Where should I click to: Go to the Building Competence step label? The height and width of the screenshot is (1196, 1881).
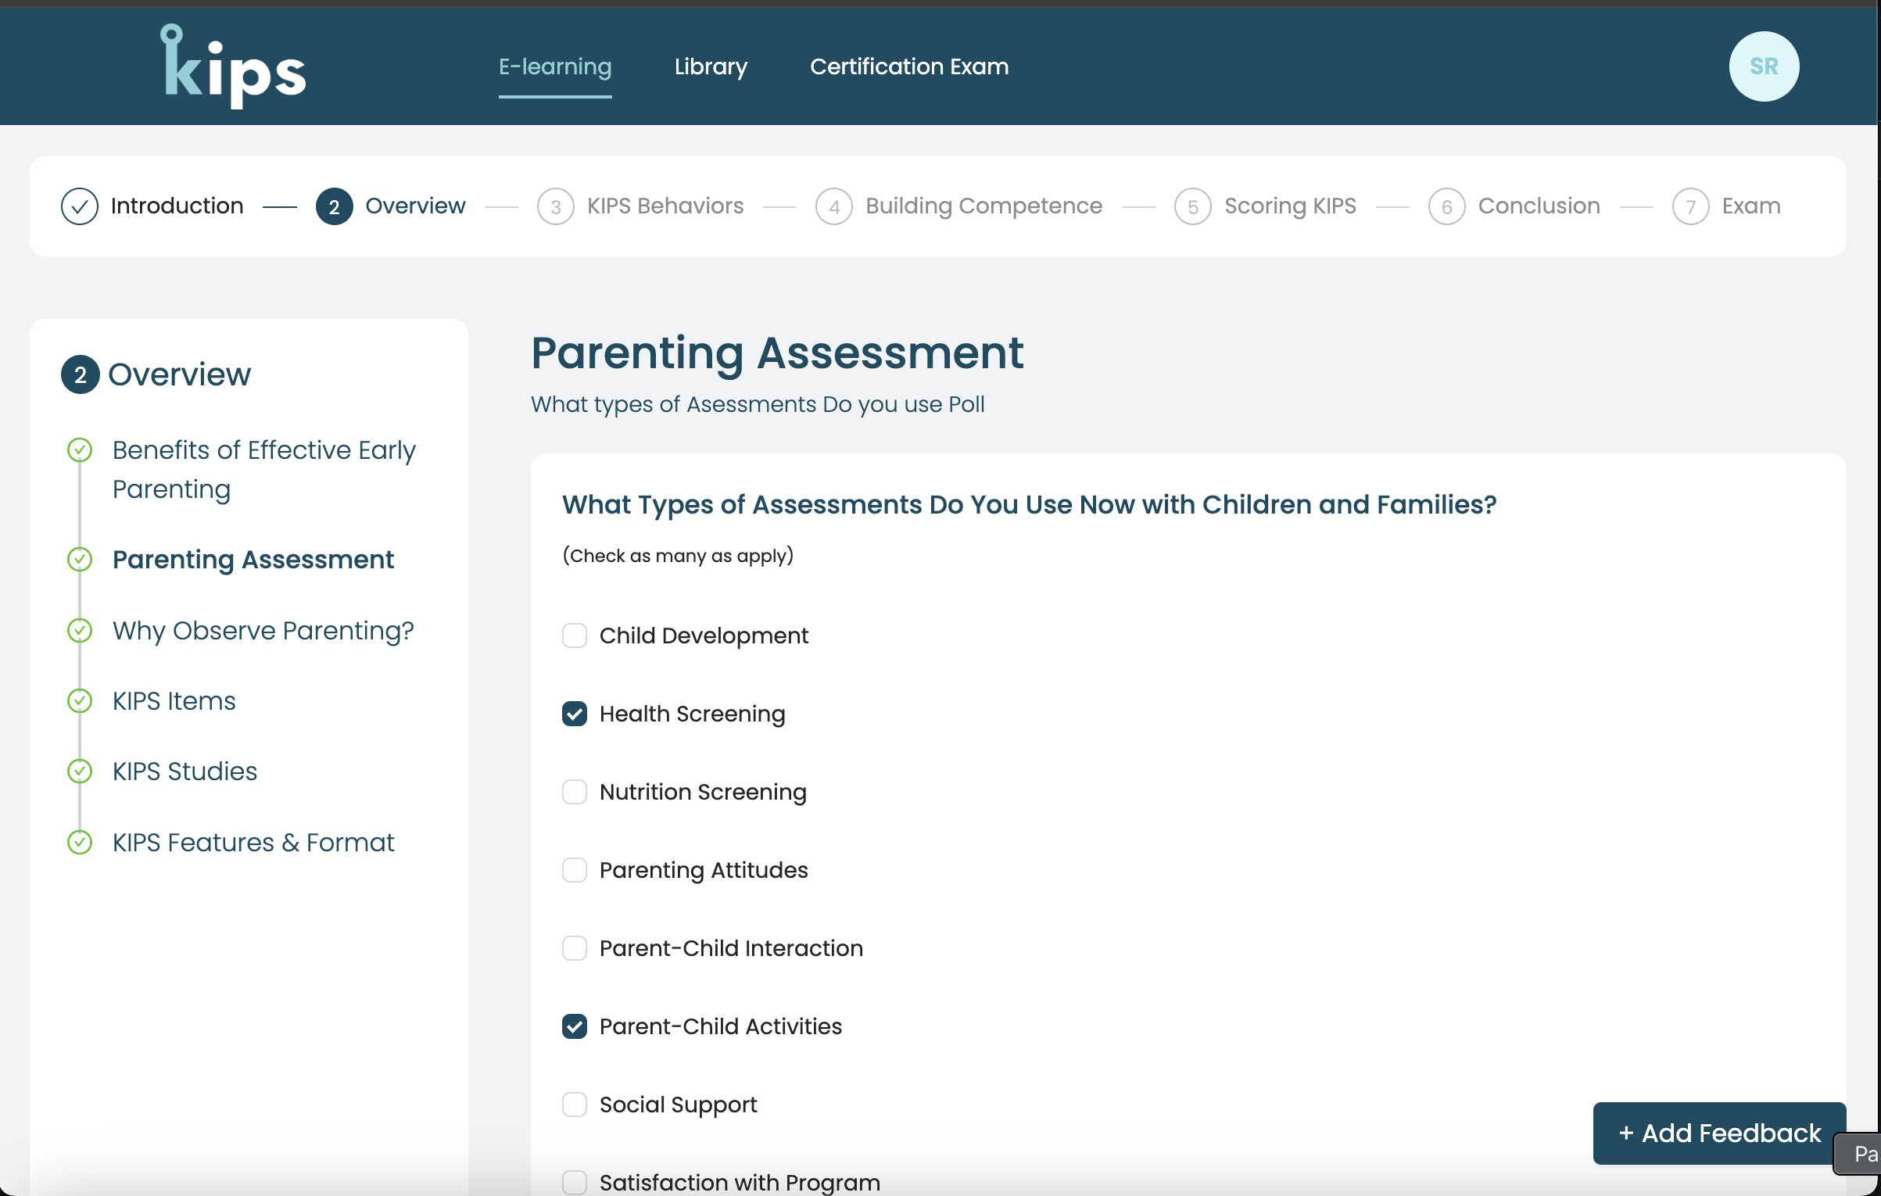pyautogui.click(x=983, y=206)
